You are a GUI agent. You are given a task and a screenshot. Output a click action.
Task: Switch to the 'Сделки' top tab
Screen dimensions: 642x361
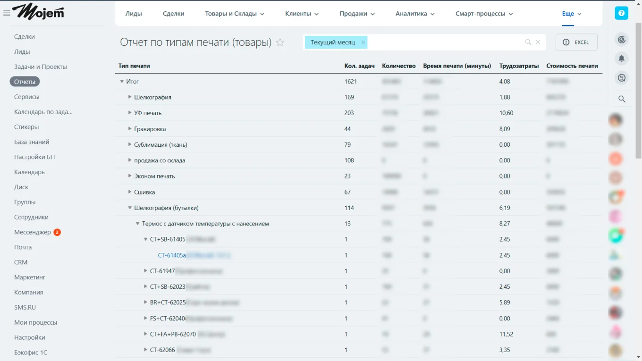coord(173,14)
